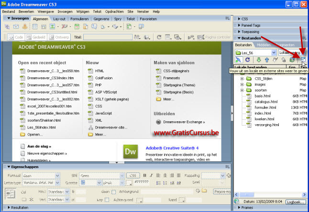Click the Titel input field
Viewport: 309px width, 212px height.
[x=108, y=37]
